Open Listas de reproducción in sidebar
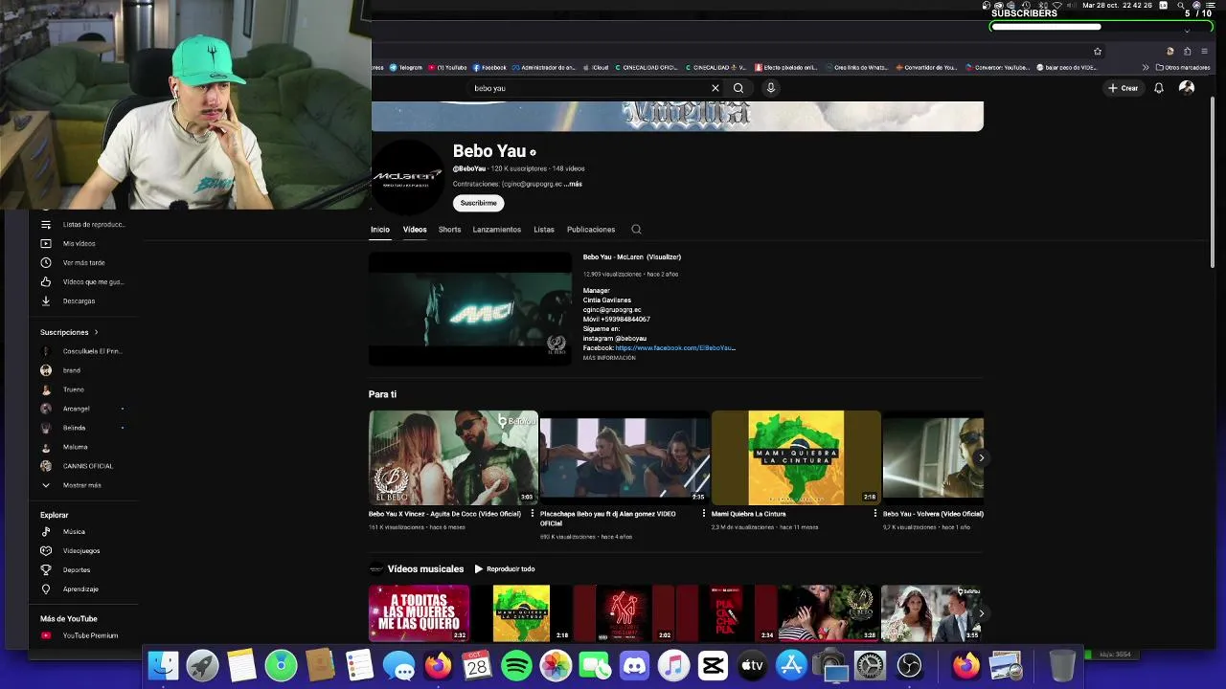1226x689 pixels. coord(83,224)
